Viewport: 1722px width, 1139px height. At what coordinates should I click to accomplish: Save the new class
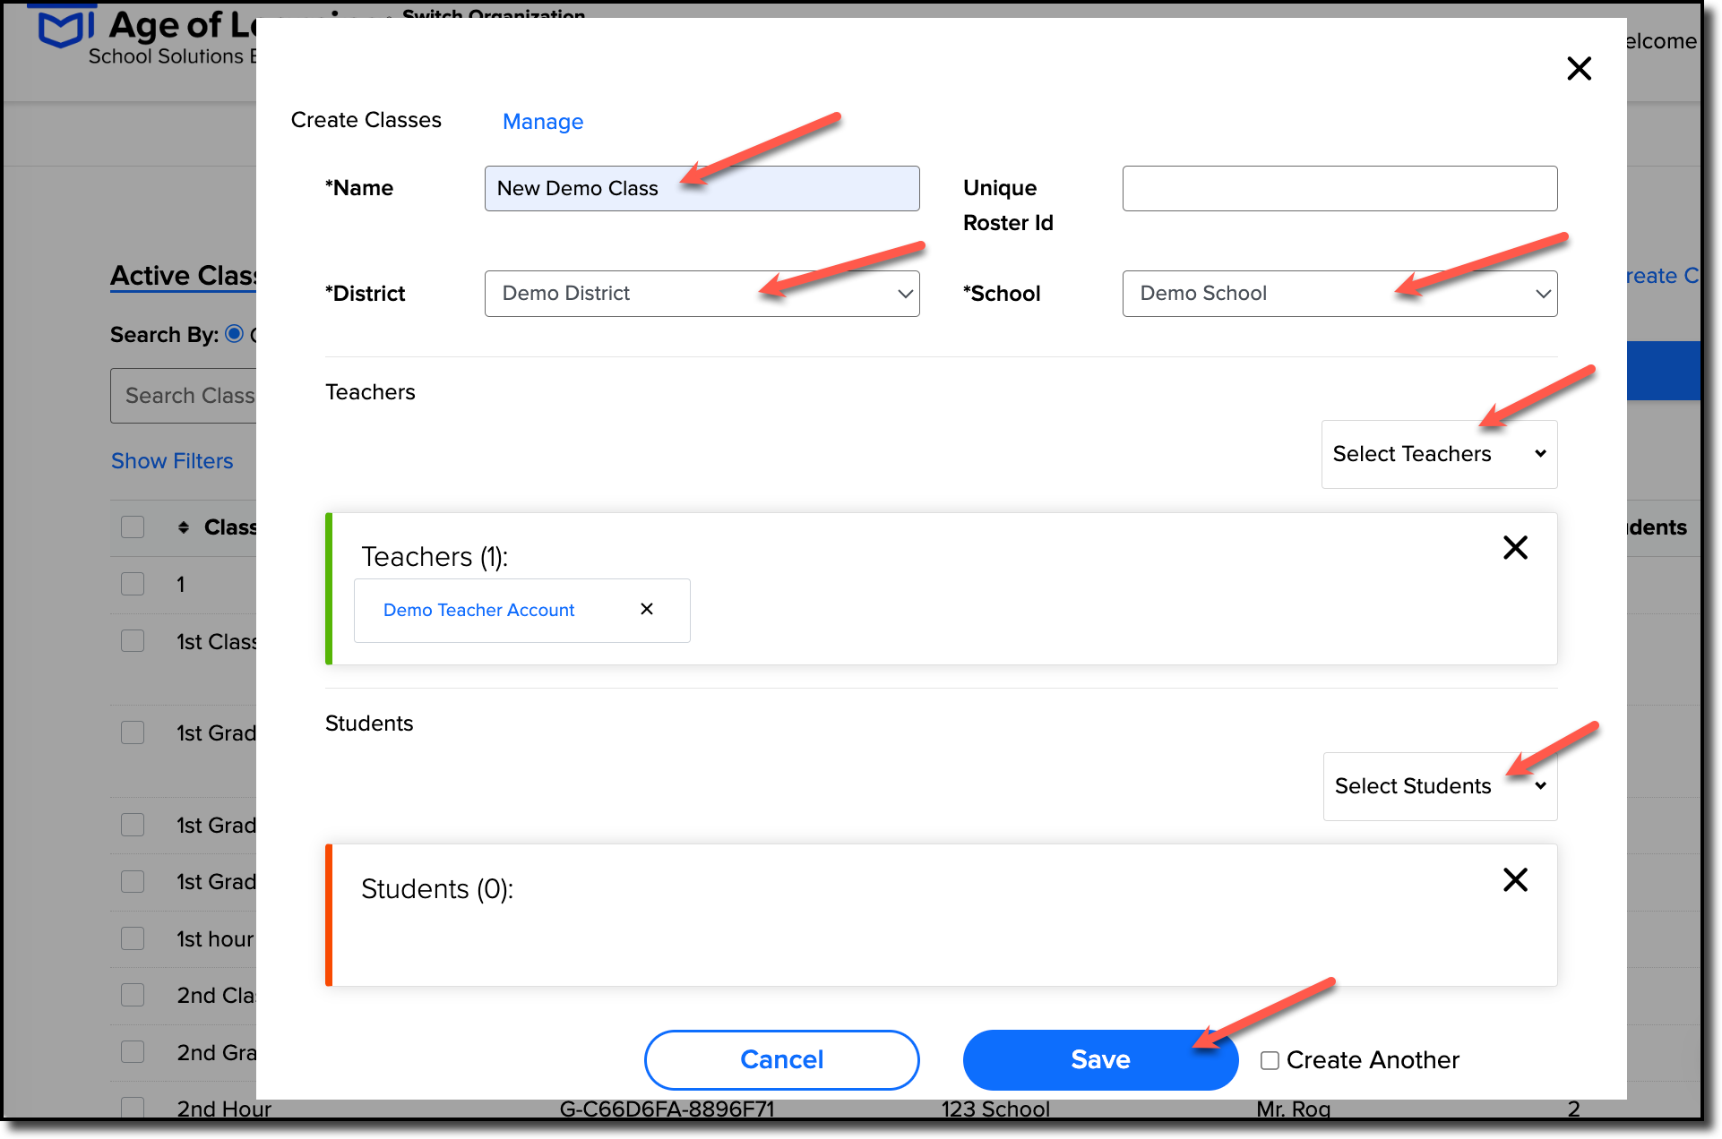point(1100,1060)
